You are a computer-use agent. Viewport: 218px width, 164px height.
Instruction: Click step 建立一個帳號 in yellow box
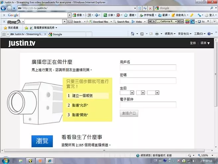click(x=87, y=96)
